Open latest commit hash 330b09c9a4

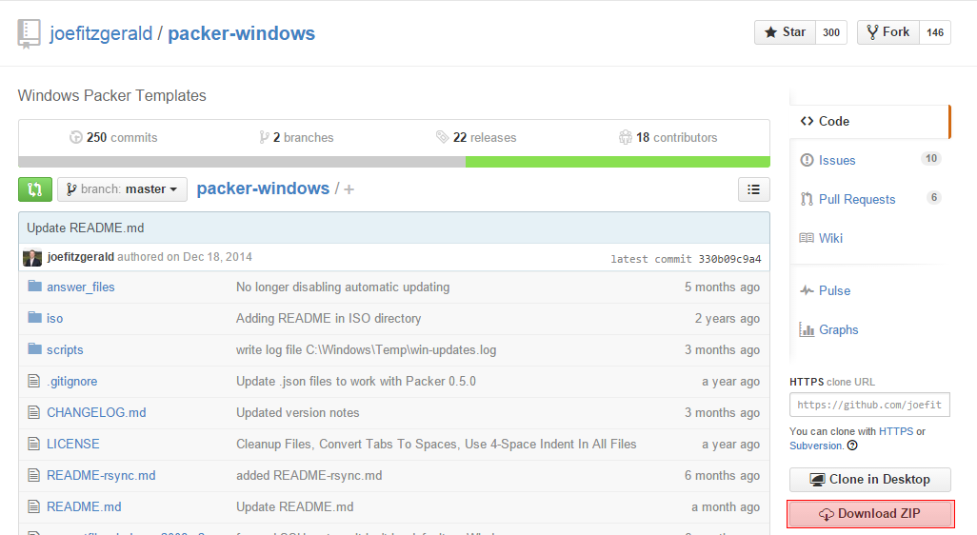coord(729,259)
